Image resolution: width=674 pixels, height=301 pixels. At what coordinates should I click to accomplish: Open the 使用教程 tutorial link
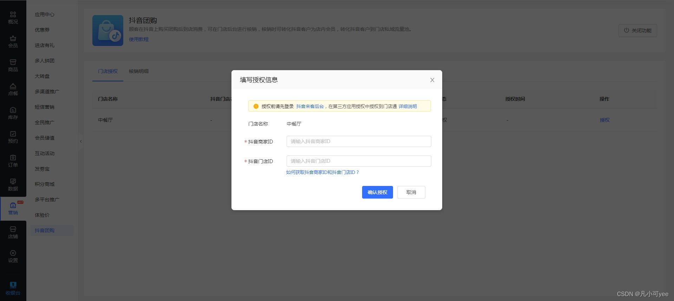[139, 39]
